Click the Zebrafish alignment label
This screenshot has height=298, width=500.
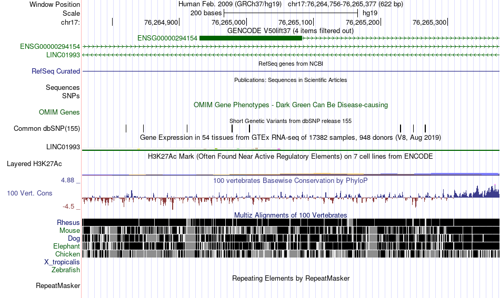(66, 270)
